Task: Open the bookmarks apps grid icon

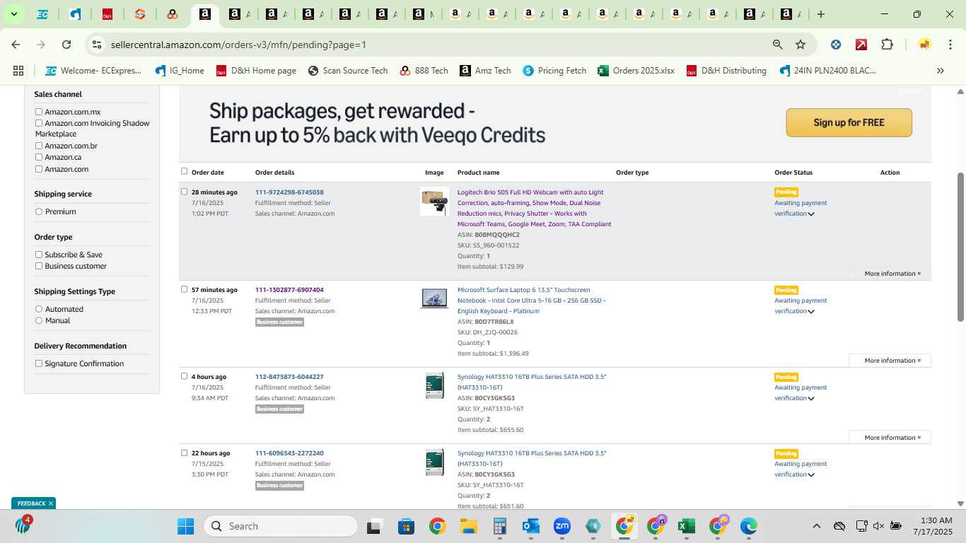Action: [x=18, y=71]
